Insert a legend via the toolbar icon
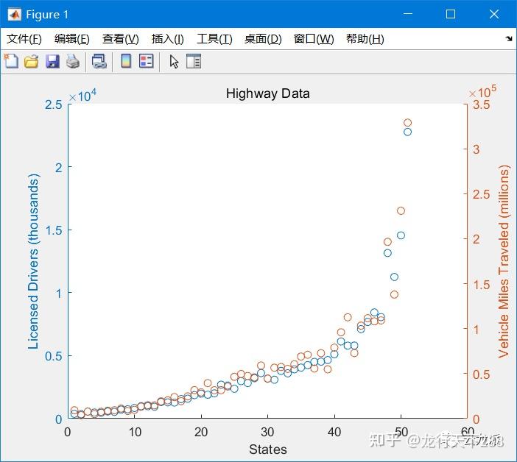The width and height of the screenshot is (517, 462). pos(147,61)
